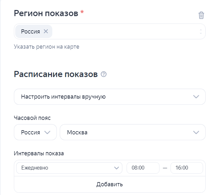Open the help icon beside Расписание показов

[x=104, y=74]
